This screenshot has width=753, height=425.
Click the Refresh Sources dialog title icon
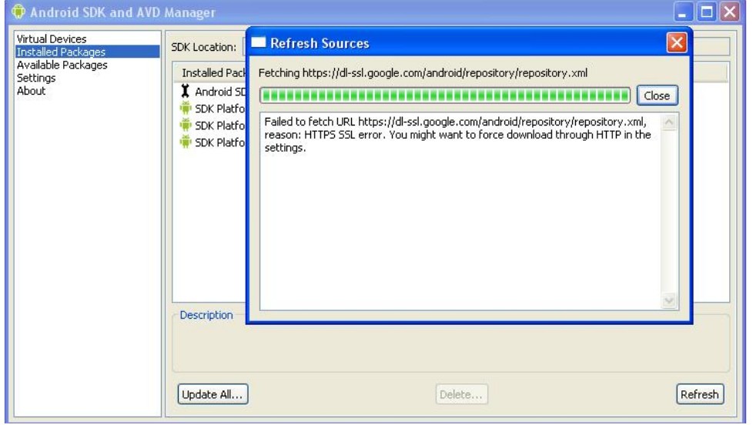click(x=259, y=43)
